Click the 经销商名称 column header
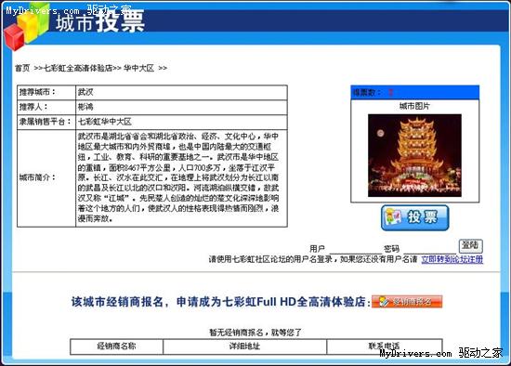Screen dimensions: 511x366 coord(116,346)
